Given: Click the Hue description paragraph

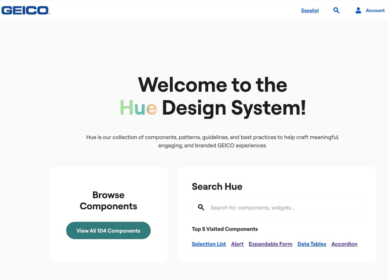Looking at the screenshot, I should click(213, 141).
